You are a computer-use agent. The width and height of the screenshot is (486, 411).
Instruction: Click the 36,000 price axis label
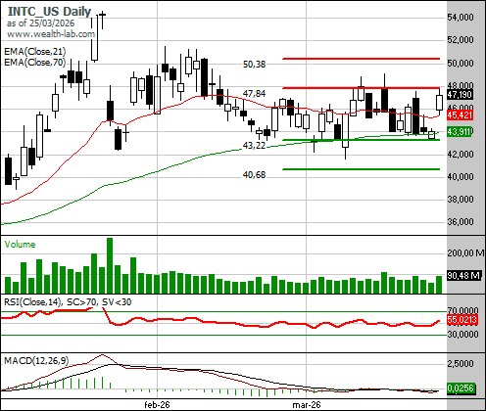[461, 222]
